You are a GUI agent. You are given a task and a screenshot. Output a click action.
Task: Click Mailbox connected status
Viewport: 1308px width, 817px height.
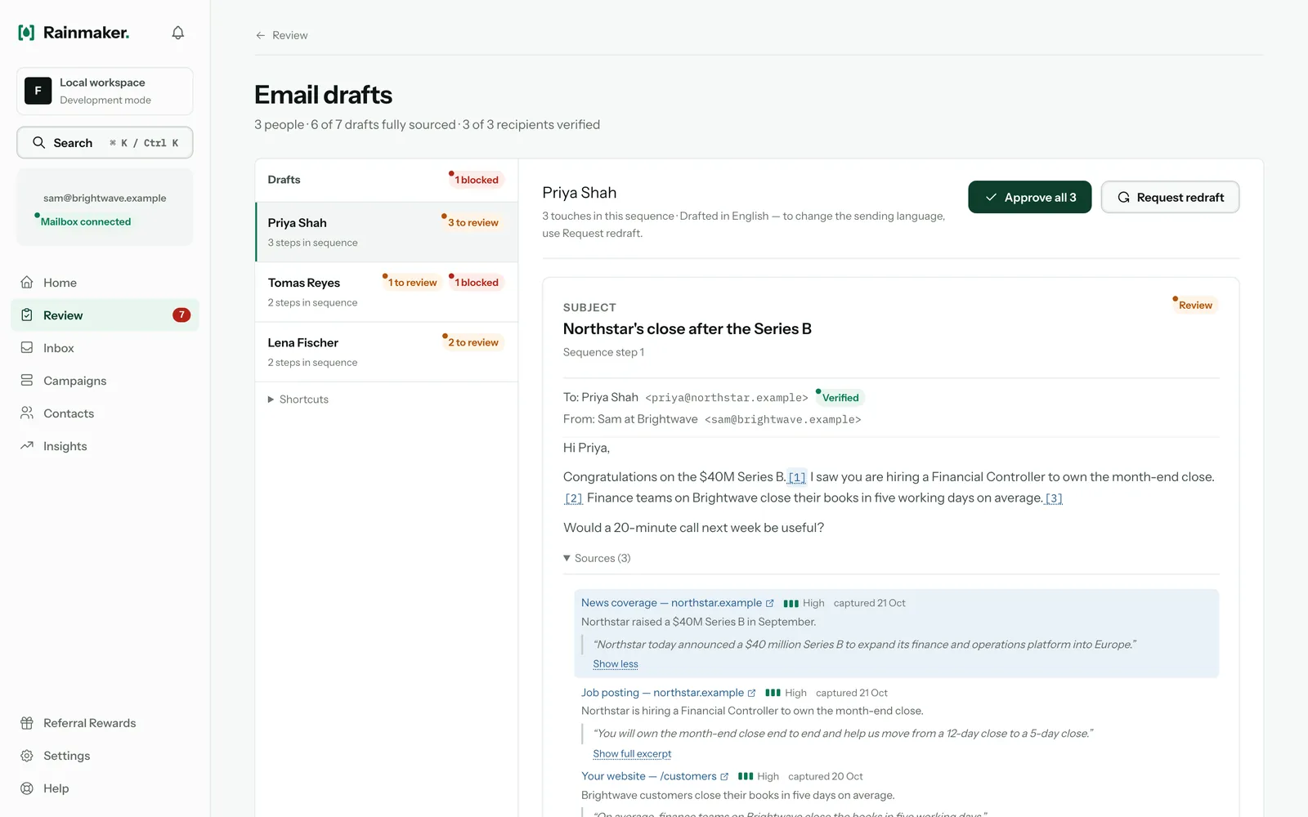click(85, 221)
